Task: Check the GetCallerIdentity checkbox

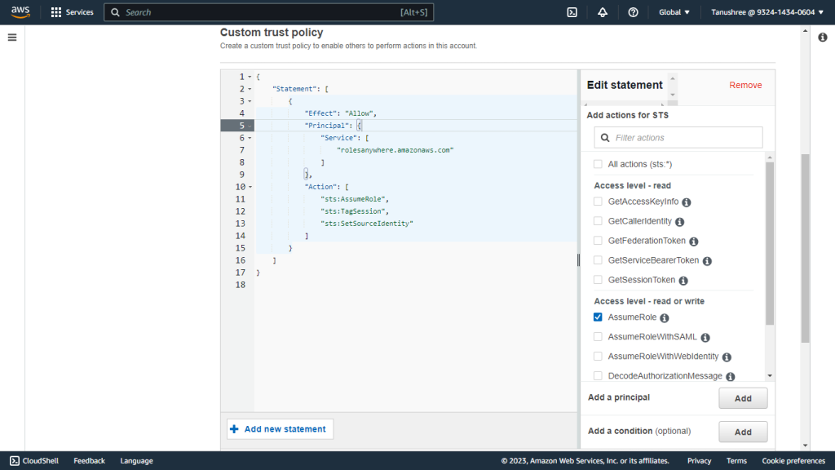Action: (x=598, y=221)
